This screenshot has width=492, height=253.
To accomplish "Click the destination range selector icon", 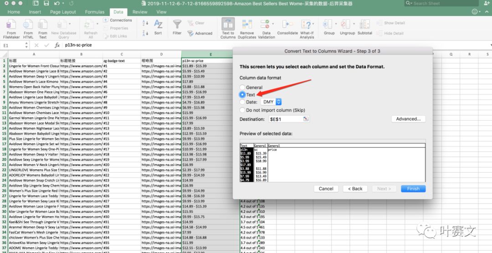I will pyautogui.click(x=306, y=119).
